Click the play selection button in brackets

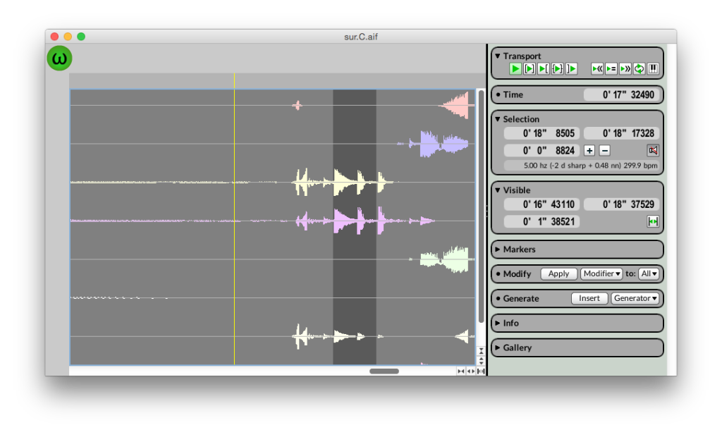pos(530,68)
